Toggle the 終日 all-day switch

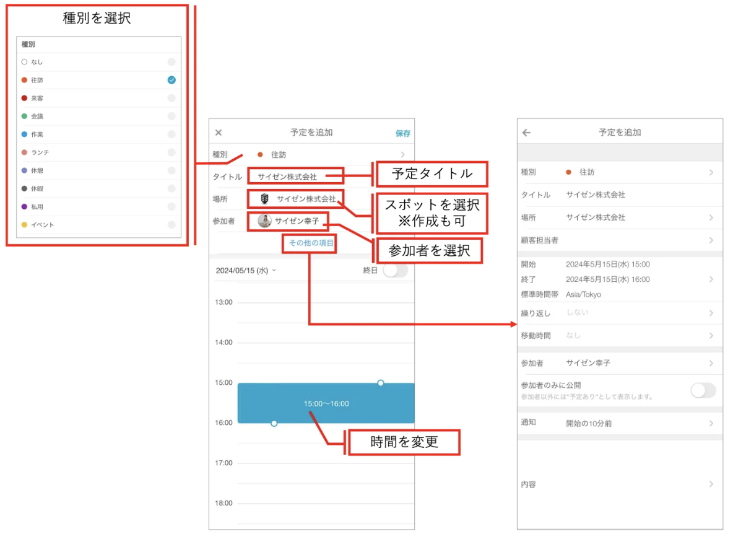point(395,270)
